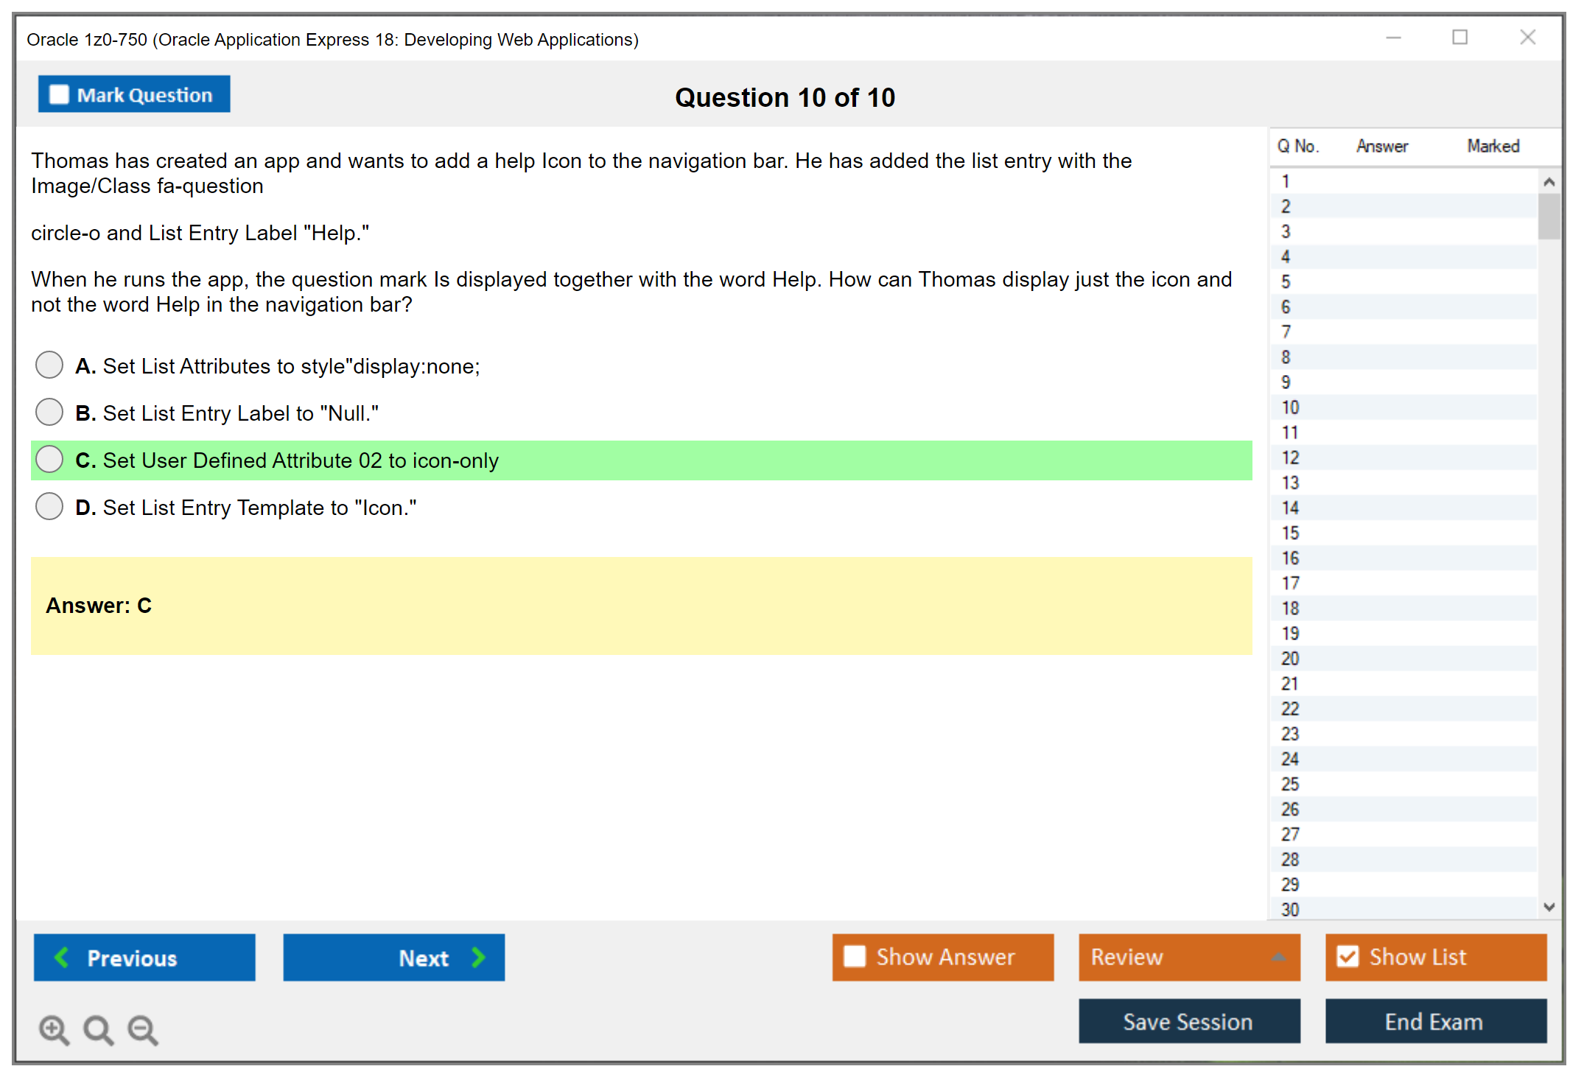
Task: Click the Save Session button
Action: coord(1188,1022)
